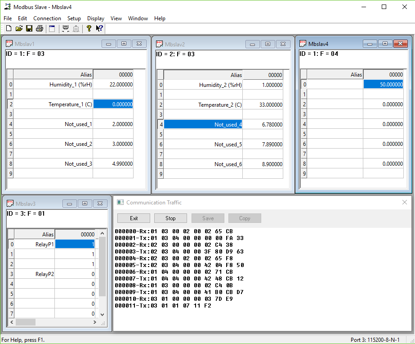Click the Mbslav4 window title icon
Image resolution: width=415 pixels, height=344 pixels.
click(303, 44)
